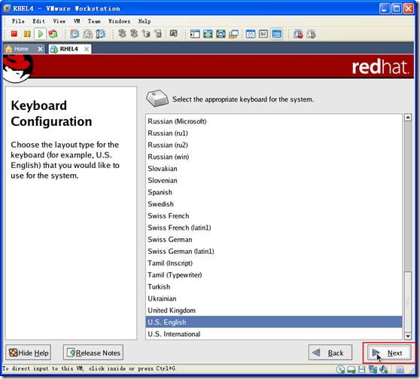Open the Team menu
Screen dimensions: 420x379
(94, 21)
